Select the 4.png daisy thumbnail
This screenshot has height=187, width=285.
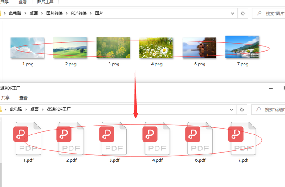pos(155,47)
